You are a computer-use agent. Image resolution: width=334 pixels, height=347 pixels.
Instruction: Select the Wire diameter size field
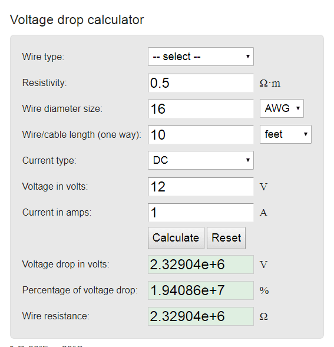pos(200,109)
